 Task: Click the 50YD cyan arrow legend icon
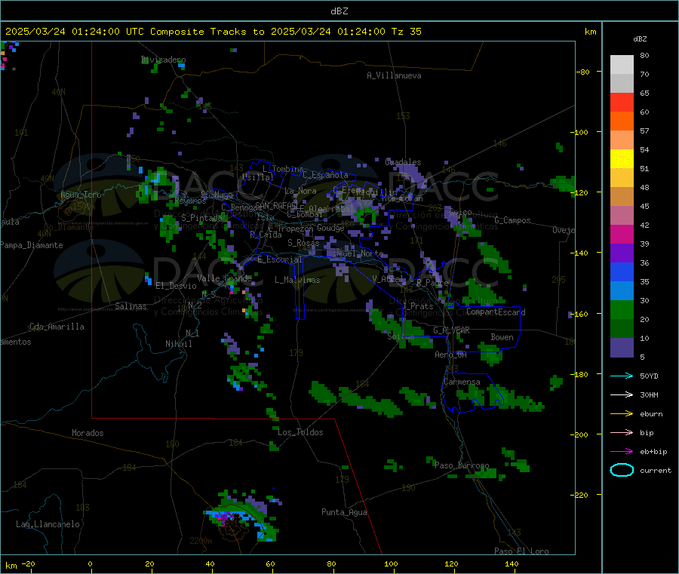click(x=622, y=376)
